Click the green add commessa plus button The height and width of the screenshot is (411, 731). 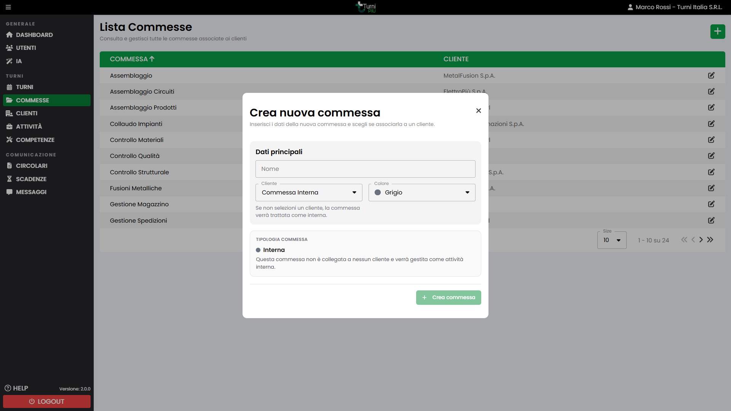coord(717,31)
